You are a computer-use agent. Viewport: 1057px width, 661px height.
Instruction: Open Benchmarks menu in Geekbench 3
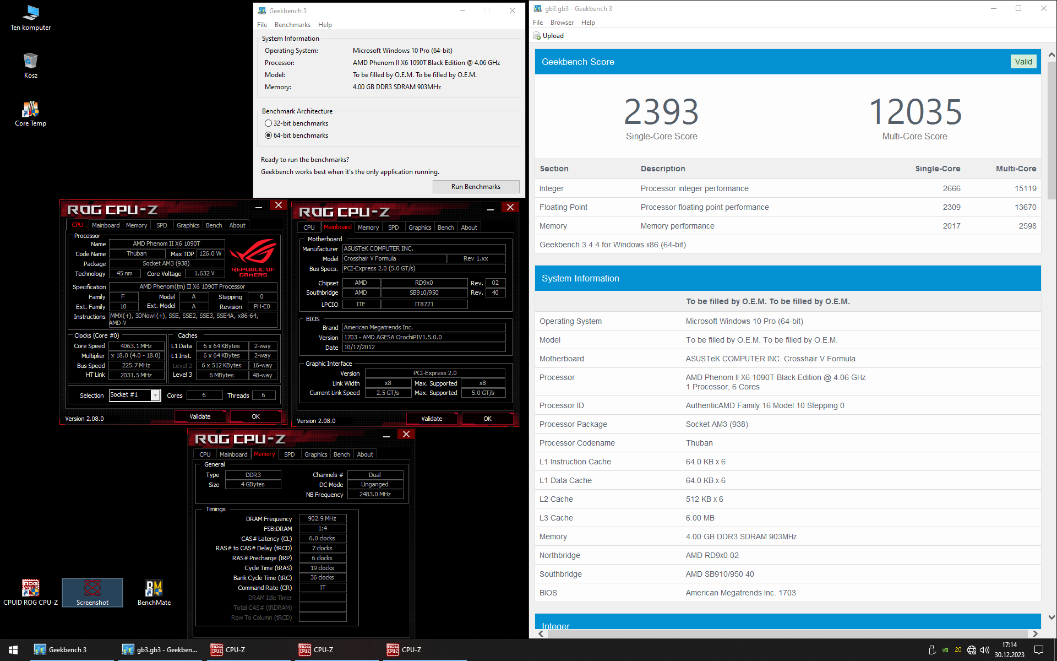[292, 25]
